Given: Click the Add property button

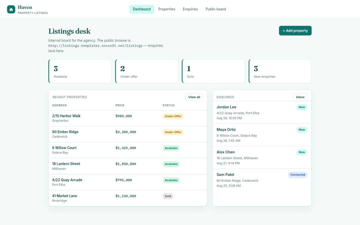Looking at the screenshot, I should [295, 30].
